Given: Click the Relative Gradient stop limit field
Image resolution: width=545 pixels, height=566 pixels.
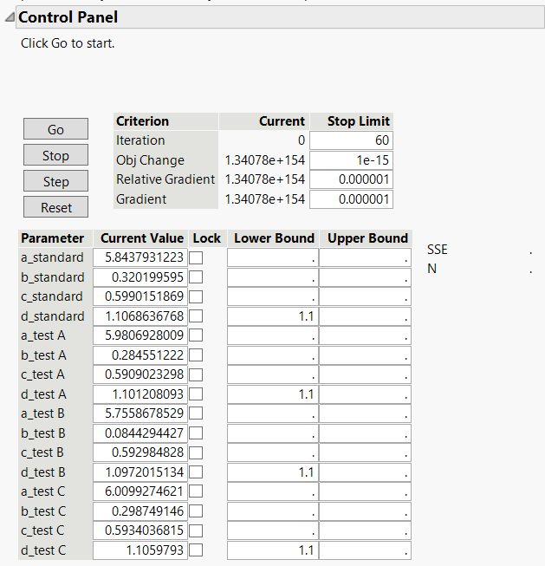Looking at the screenshot, I should (x=351, y=179).
